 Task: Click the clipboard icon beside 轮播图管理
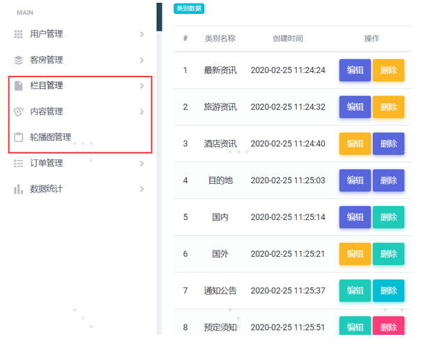pos(18,137)
